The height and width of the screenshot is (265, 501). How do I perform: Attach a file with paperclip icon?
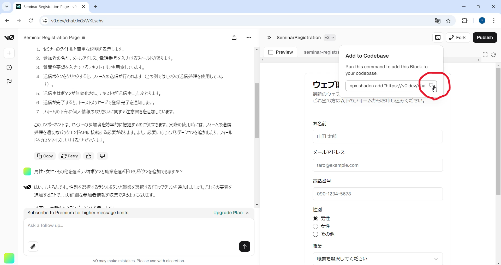33,246
